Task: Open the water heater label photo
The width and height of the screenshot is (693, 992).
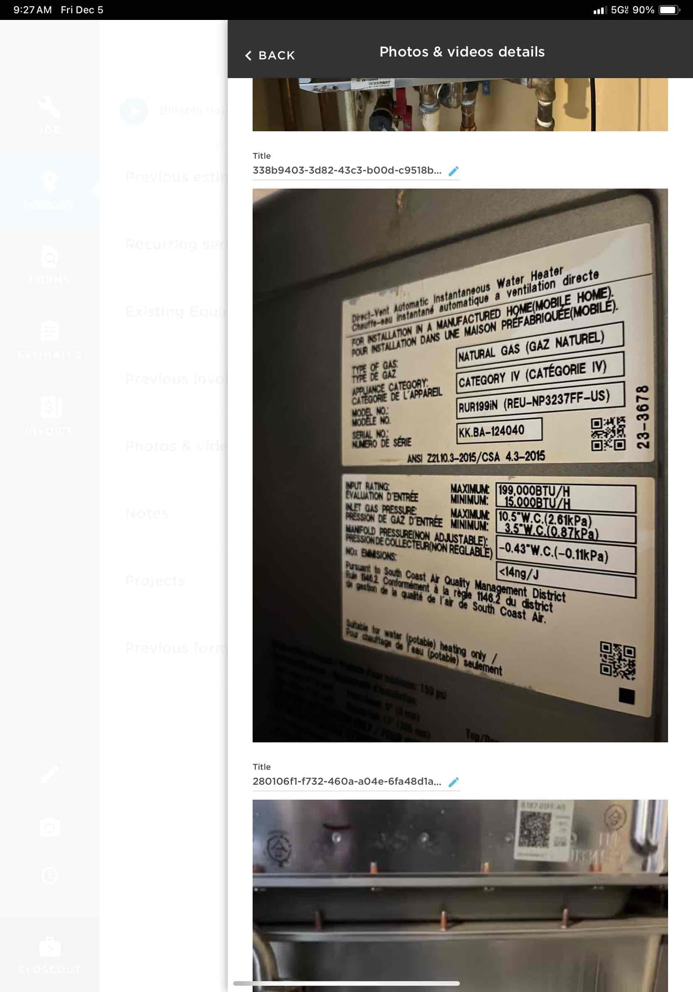Action: pos(460,465)
